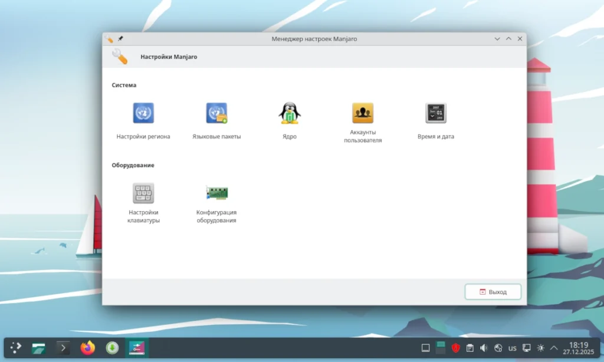Click the Языковые пакеты label
The width and height of the screenshot is (604, 362).
[x=216, y=136]
